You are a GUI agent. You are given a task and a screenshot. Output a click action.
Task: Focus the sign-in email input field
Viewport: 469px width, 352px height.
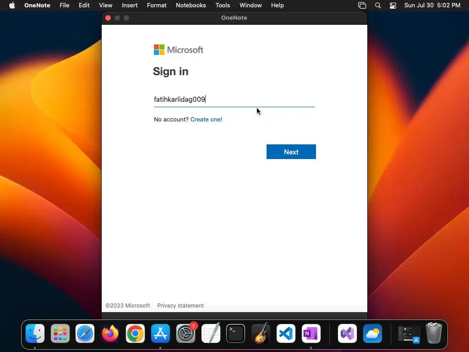pos(234,99)
